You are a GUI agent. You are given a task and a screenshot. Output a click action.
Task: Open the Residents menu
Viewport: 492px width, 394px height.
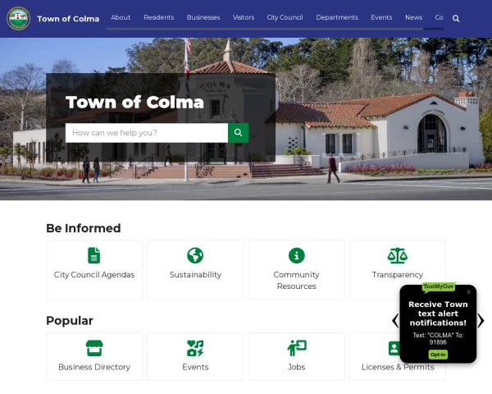pyautogui.click(x=159, y=17)
